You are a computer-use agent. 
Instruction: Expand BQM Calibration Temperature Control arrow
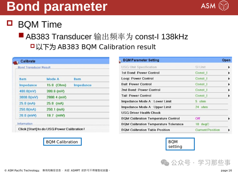[229, 119]
